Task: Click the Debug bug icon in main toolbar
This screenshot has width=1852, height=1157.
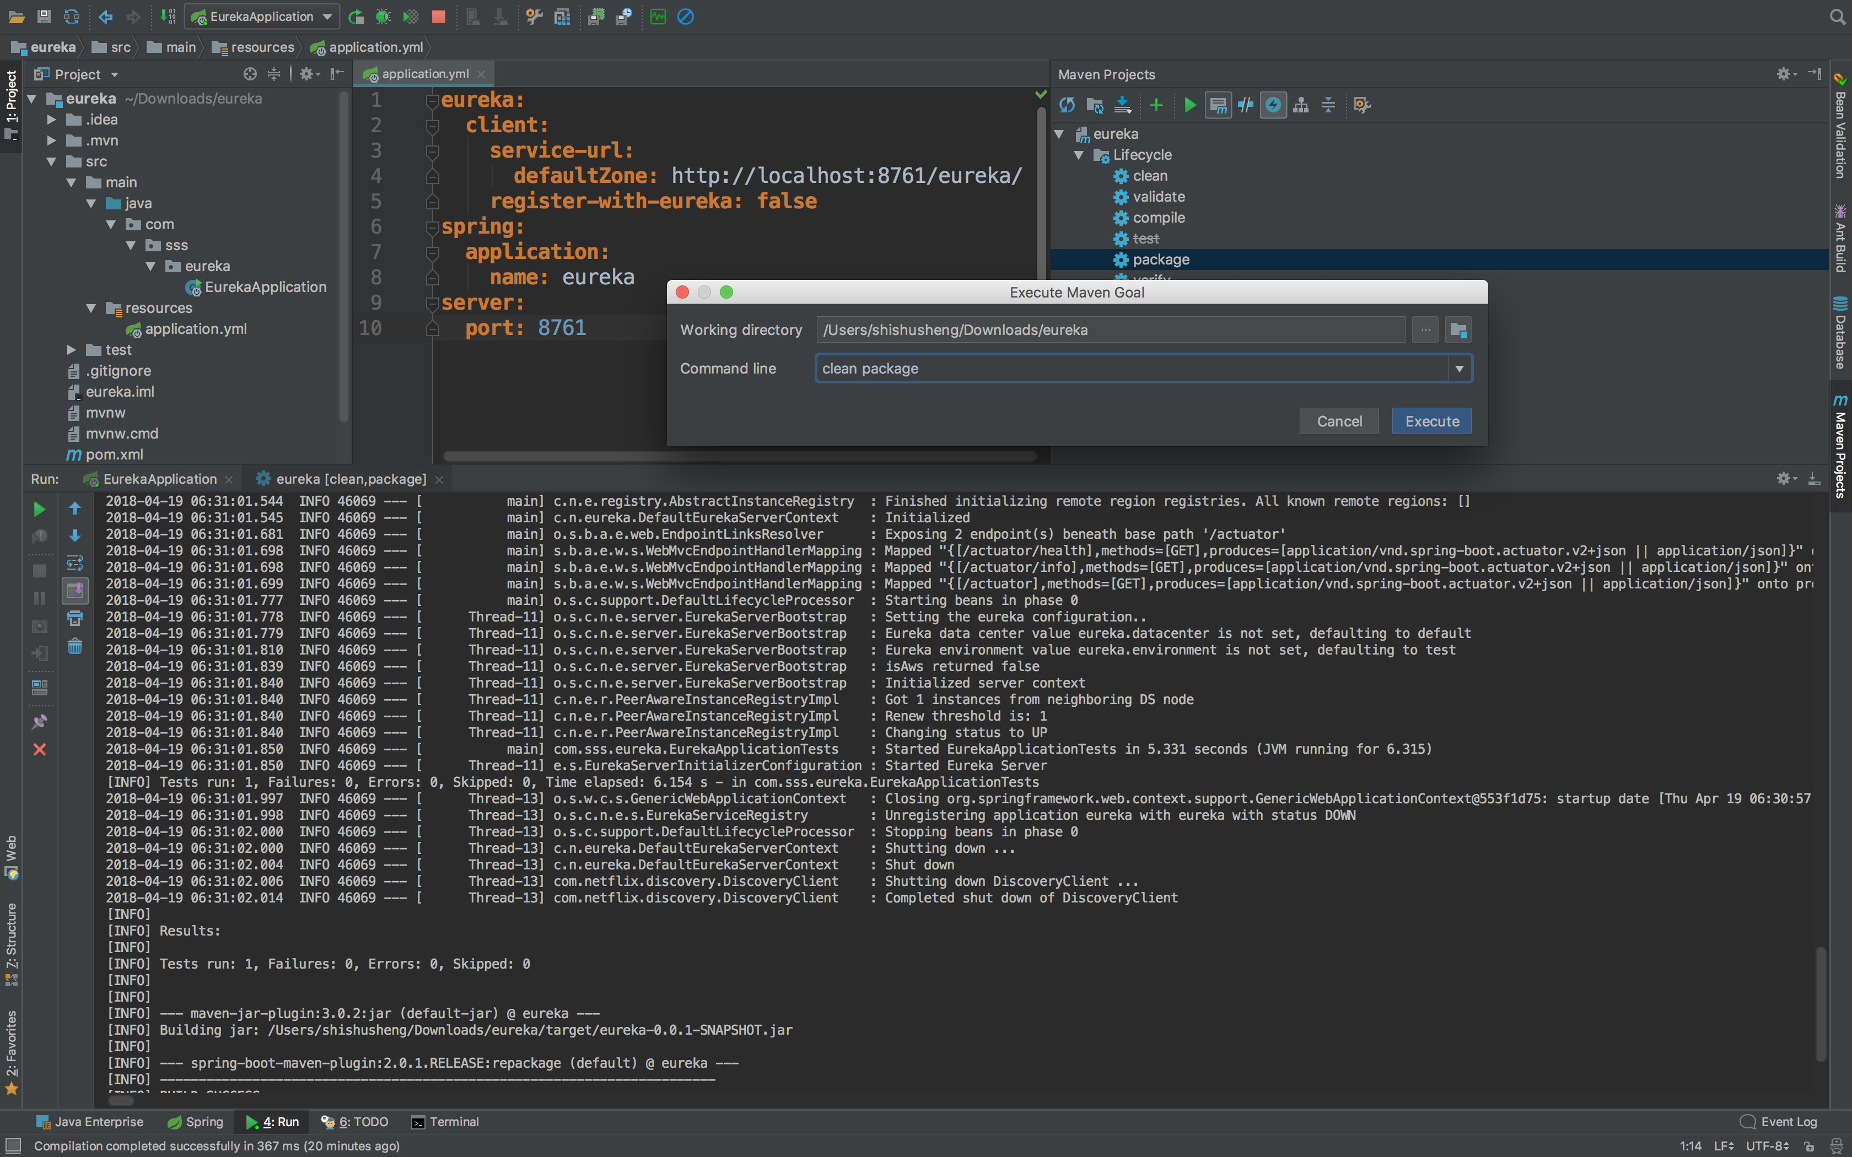Action: (384, 16)
